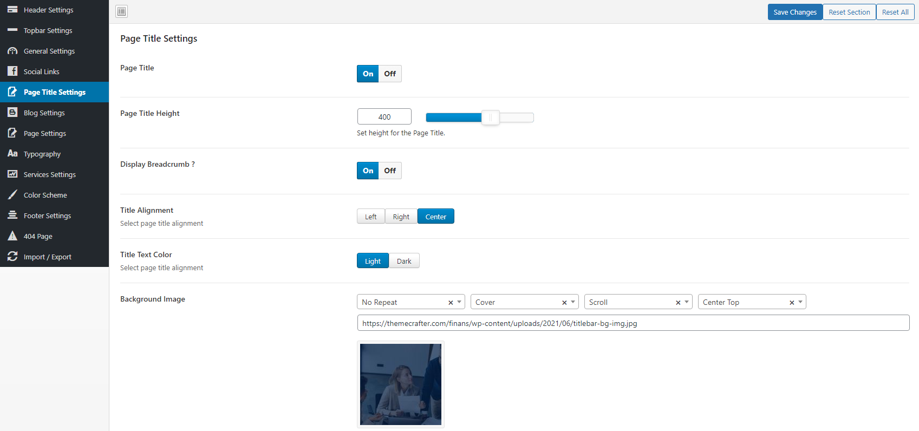This screenshot has width=919, height=431.
Task: Go to Footer Settings section
Action: click(48, 216)
